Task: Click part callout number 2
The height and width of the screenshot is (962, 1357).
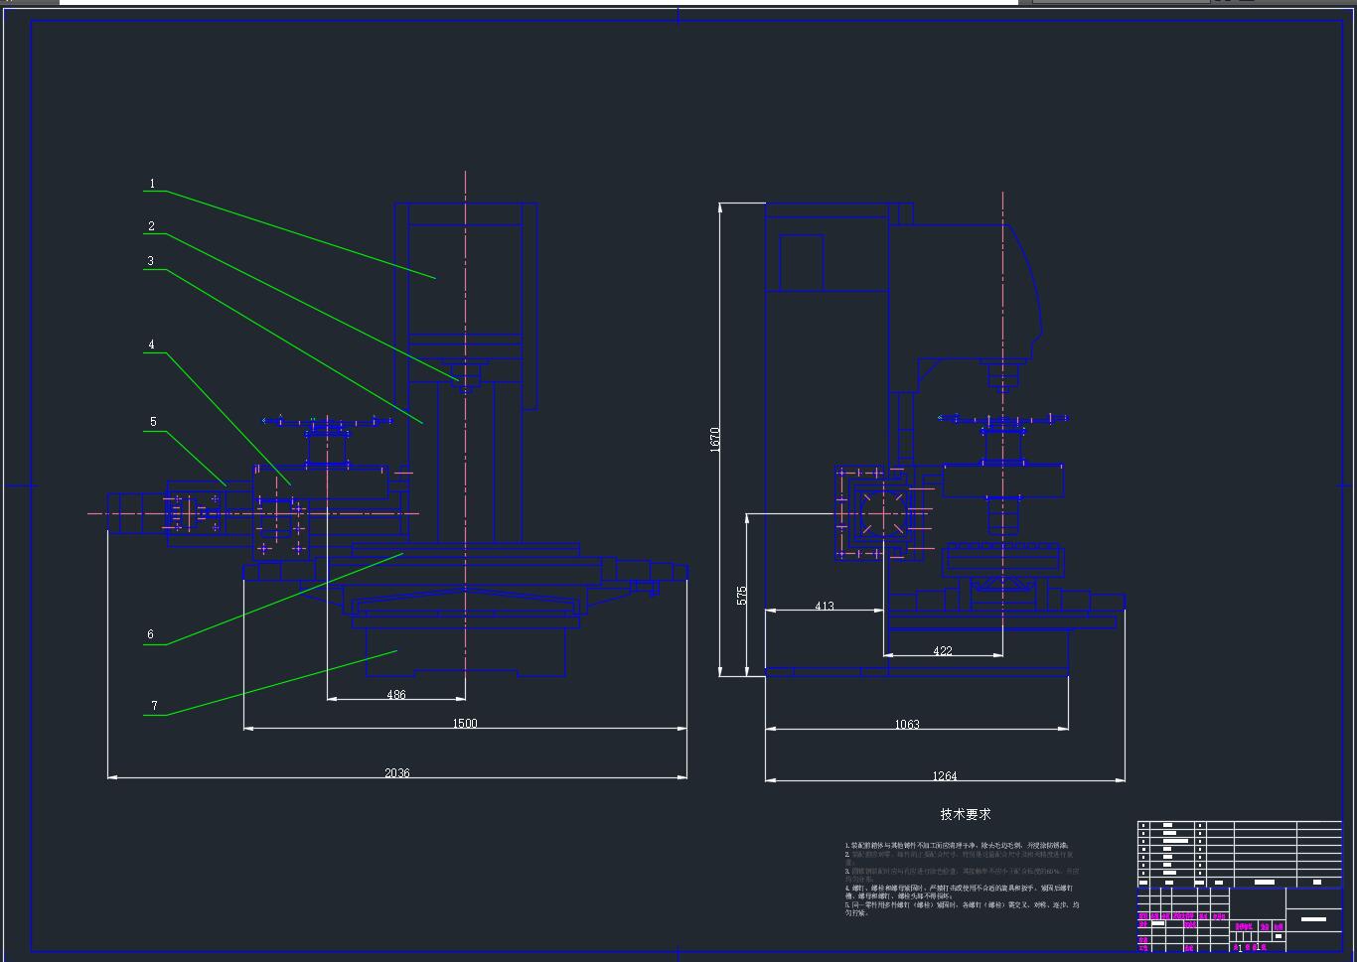Action: [x=151, y=226]
